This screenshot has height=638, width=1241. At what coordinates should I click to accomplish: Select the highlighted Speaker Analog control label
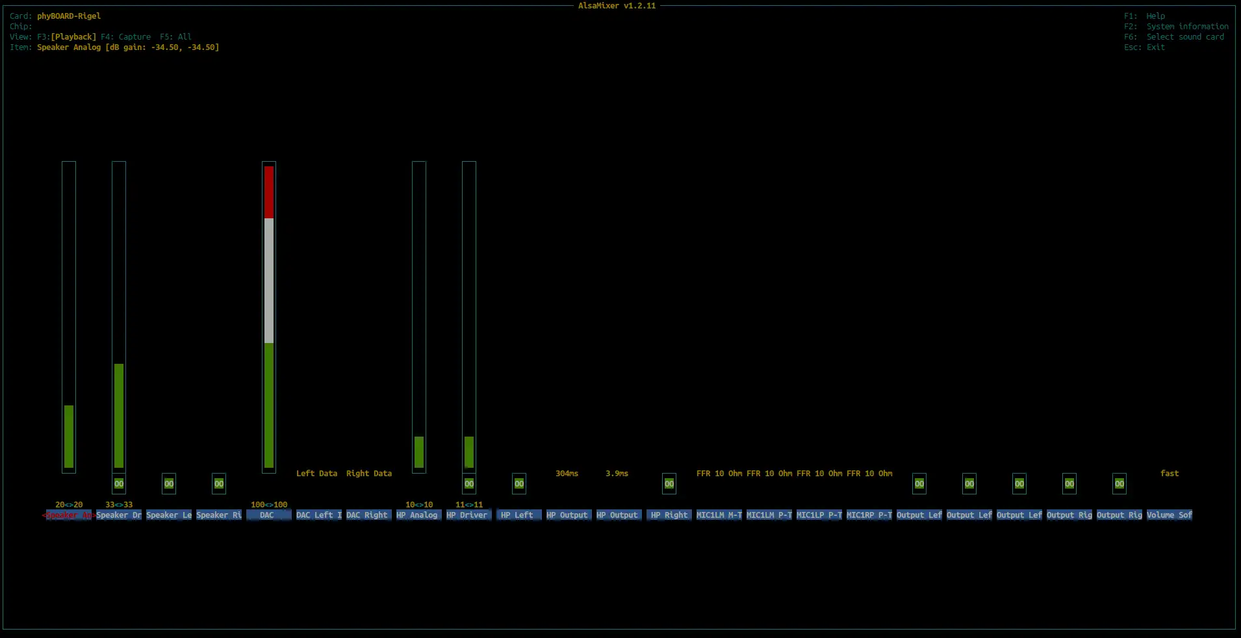69,515
